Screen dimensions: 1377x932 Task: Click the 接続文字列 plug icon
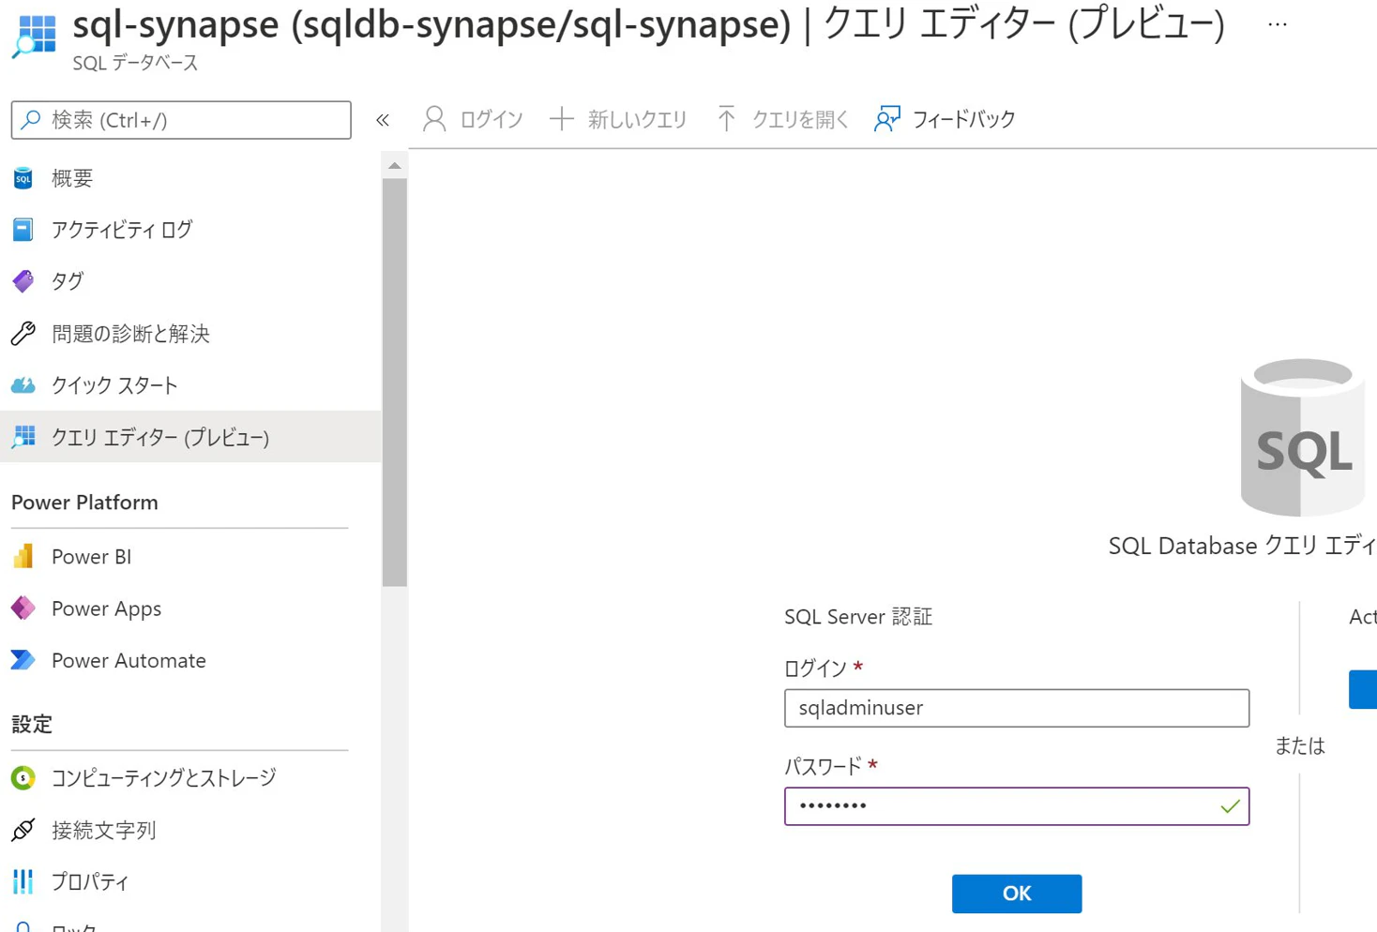click(x=23, y=830)
